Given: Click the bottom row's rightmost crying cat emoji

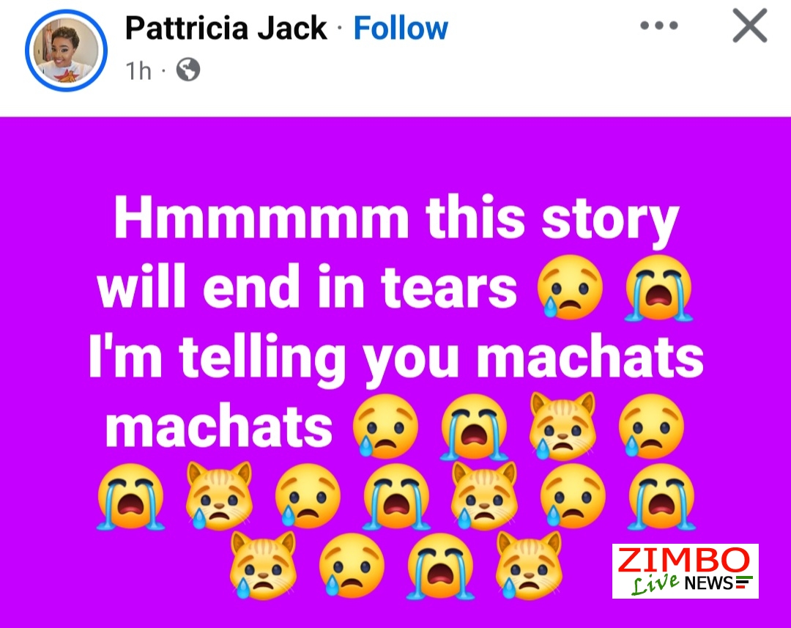Looking at the screenshot, I should 529,566.
